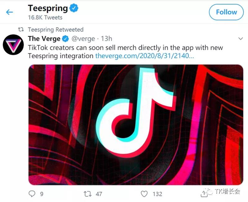The height and width of the screenshot is (202, 248).
Task: Reply to the tweet via speech bubble icon
Action: [32, 194]
